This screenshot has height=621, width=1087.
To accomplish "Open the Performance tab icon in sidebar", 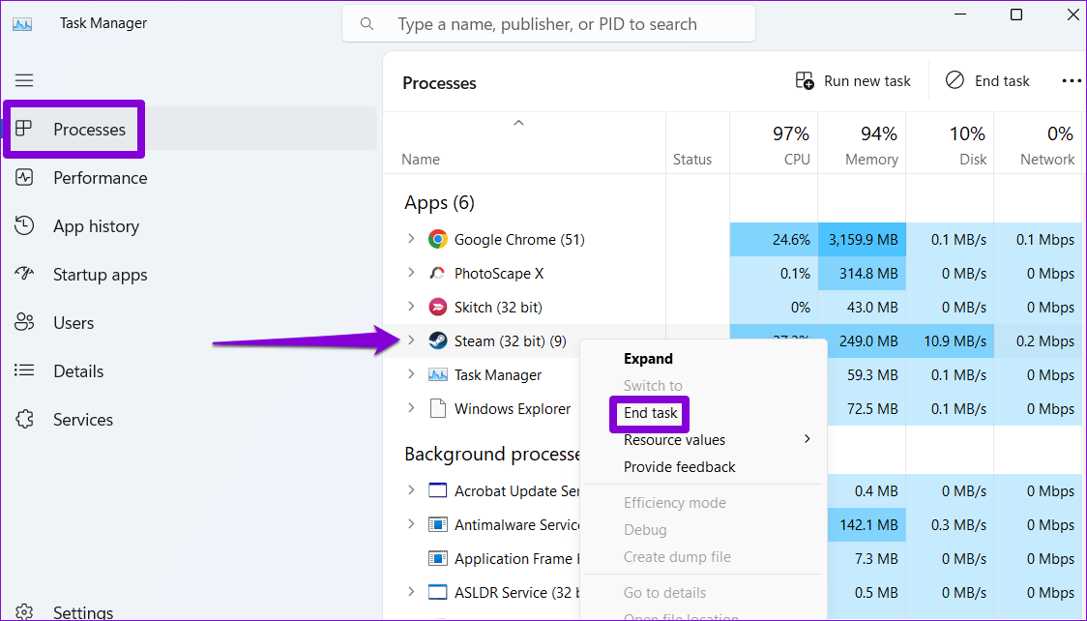I will pos(26,177).
